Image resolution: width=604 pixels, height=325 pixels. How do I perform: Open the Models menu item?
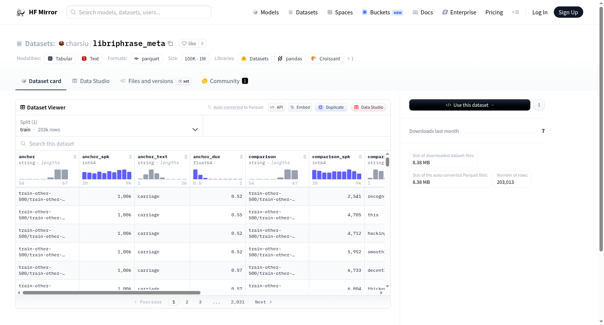click(266, 12)
